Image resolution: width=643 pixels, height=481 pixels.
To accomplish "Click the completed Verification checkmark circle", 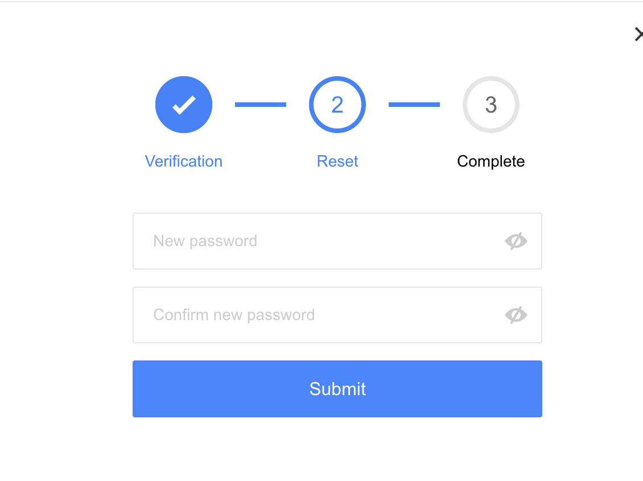I will (184, 105).
